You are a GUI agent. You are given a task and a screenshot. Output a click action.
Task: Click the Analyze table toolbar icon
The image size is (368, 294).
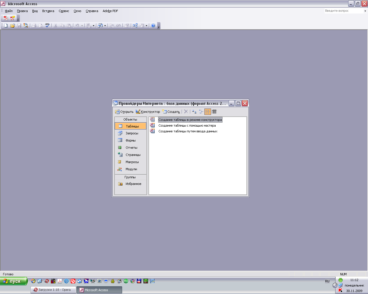100,26
